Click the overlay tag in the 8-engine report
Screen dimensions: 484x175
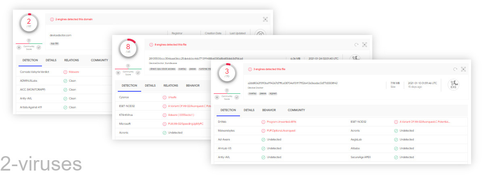coord(182,69)
